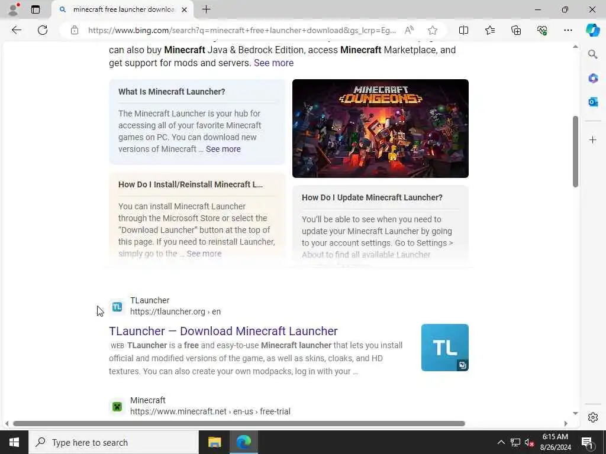This screenshot has width=606, height=454.
Task: Open a new tab with plus button
Action: click(207, 9)
